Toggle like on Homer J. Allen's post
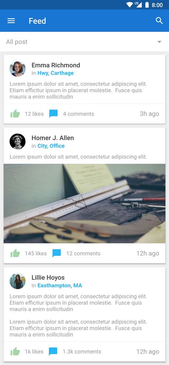169x365 pixels. point(15,253)
